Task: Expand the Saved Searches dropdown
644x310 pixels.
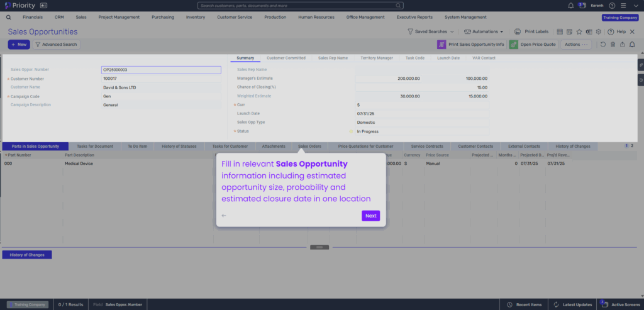Action: (x=431, y=31)
